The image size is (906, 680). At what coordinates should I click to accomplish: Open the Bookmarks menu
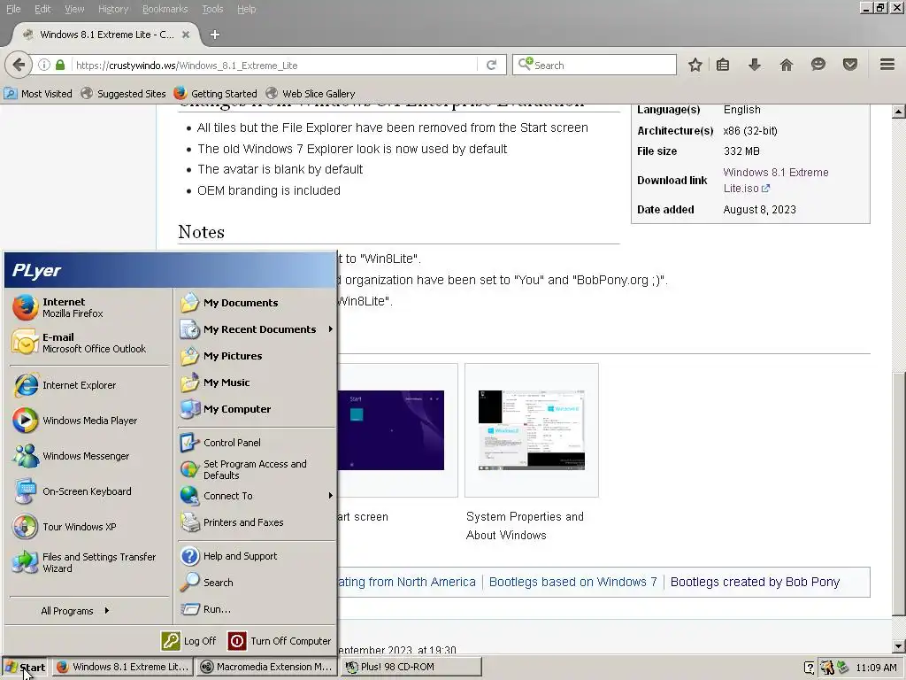[165, 9]
